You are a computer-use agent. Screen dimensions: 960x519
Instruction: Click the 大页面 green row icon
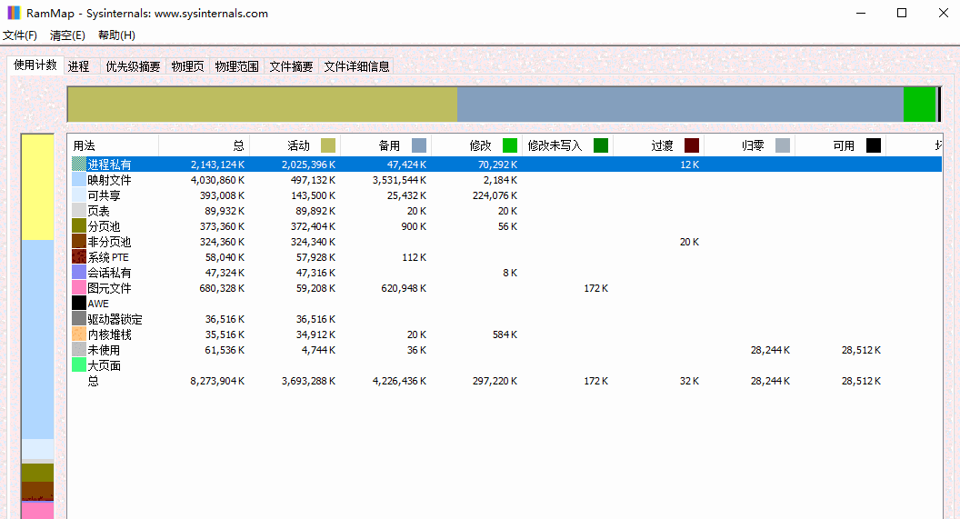[x=79, y=365]
